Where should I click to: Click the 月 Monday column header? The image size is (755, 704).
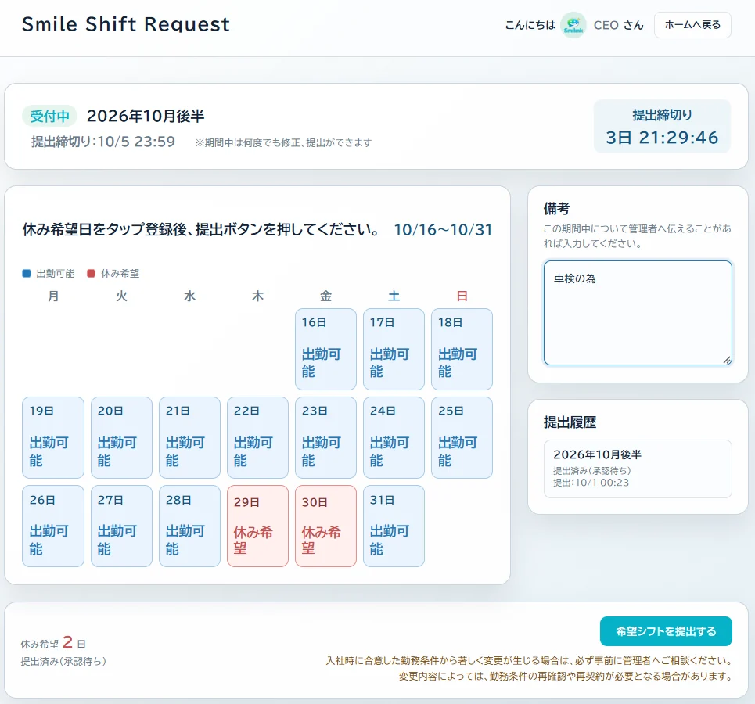click(x=53, y=296)
